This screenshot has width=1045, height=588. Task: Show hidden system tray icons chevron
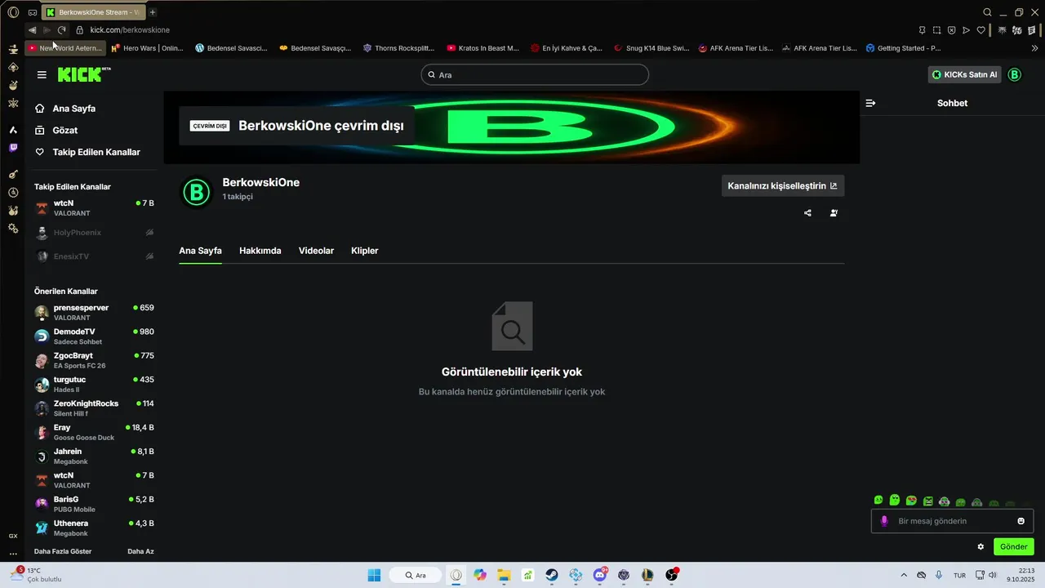(x=903, y=575)
